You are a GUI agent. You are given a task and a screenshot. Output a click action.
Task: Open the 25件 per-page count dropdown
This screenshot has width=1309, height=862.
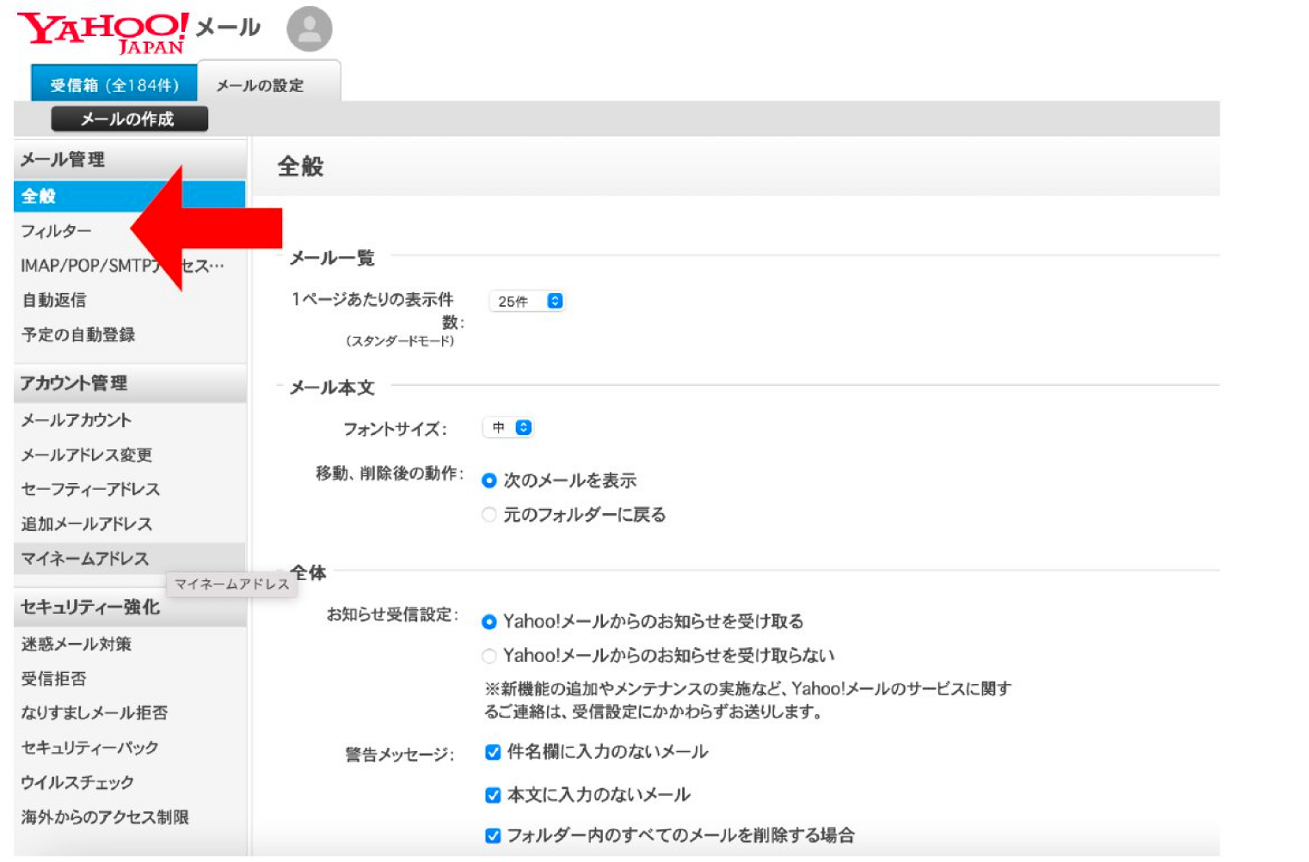[x=526, y=301]
